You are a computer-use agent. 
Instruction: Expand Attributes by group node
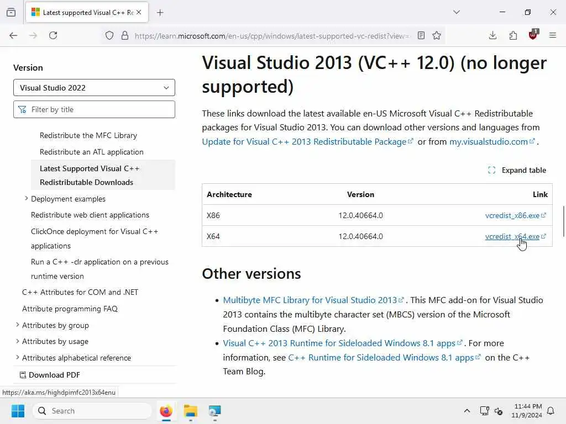pos(17,325)
